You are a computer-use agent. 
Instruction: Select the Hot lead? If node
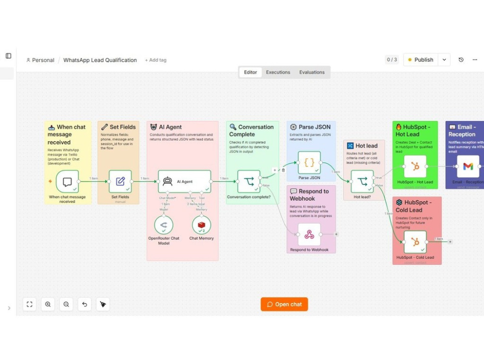pyautogui.click(x=363, y=181)
